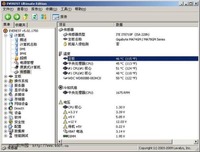Click the WDC WD800BB-08JHC0 hard drive icon

[x=65, y=78]
